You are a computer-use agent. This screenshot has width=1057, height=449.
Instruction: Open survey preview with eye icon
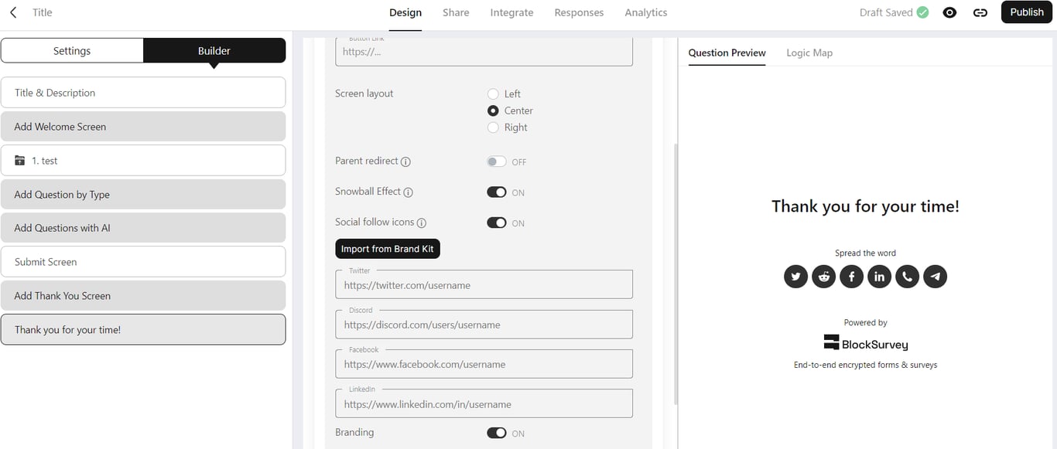point(949,12)
